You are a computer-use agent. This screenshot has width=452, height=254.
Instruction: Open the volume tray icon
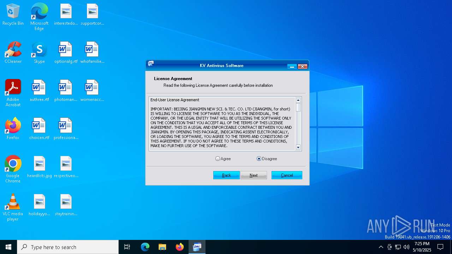406,247
